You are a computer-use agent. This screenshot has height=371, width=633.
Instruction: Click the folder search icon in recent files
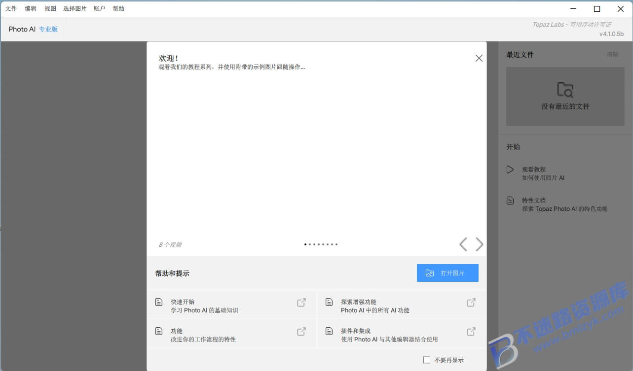click(x=565, y=90)
